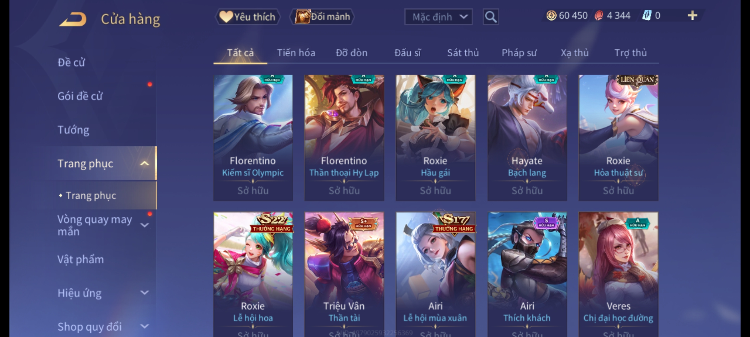This screenshot has height=337, width=750.
Task: Switch to the Sát thủ tab
Action: tap(463, 53)
